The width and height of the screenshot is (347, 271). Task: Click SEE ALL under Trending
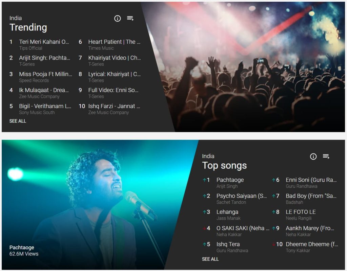point(18,121)
